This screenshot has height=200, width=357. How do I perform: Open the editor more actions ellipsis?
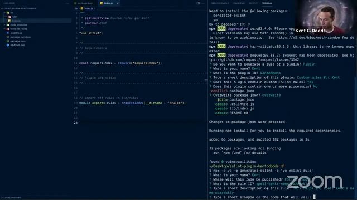pos(203,3)
